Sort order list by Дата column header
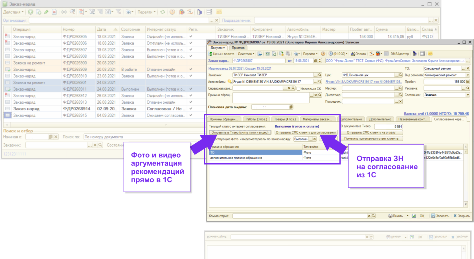The height and width of the screenshot is (259, 474). (107, 29)
